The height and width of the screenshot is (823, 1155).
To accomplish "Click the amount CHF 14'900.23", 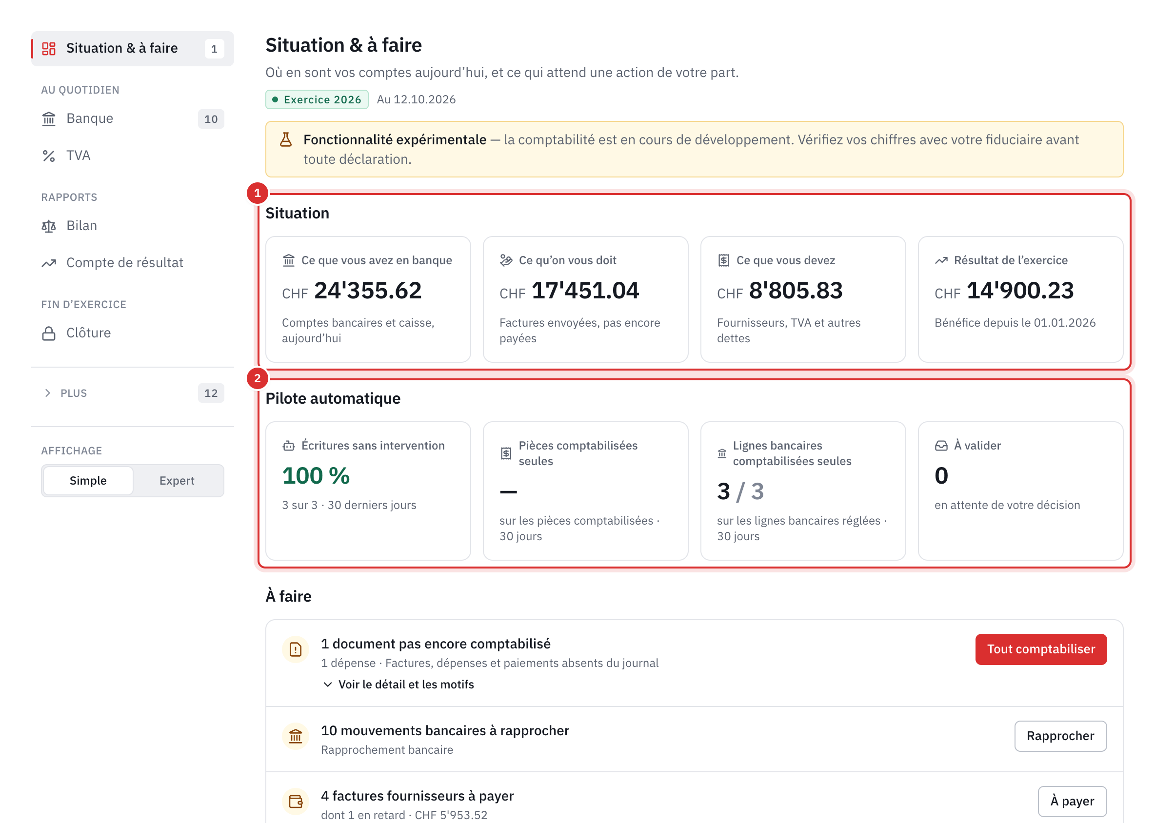I will point(1004,291).
